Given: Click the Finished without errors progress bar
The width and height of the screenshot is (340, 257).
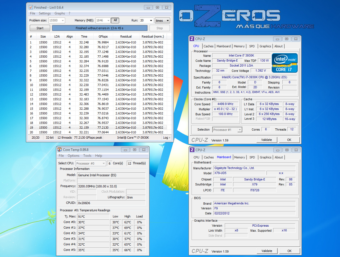Looking at the screenshot, I should click(x=100, y=28).
